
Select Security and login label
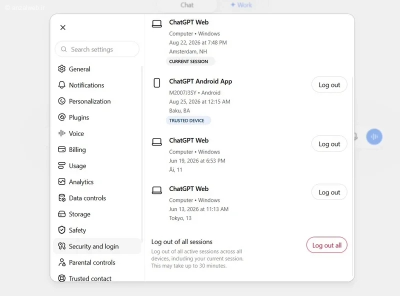93,246
